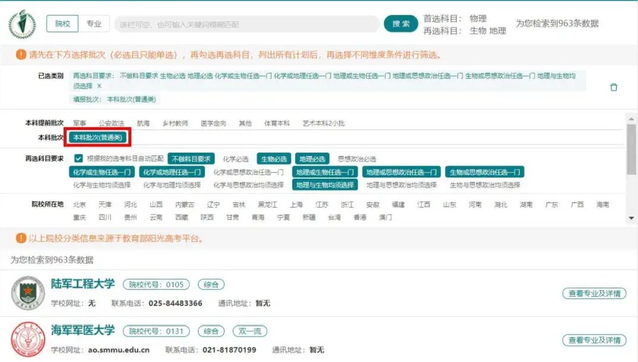Remove selected subject filters via the × icon
This screenshot has height=362, width=638.
pyautogui.click(x=99, y=86)
